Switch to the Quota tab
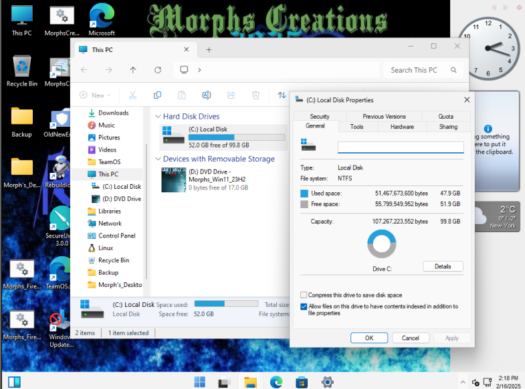 point(446,116)
